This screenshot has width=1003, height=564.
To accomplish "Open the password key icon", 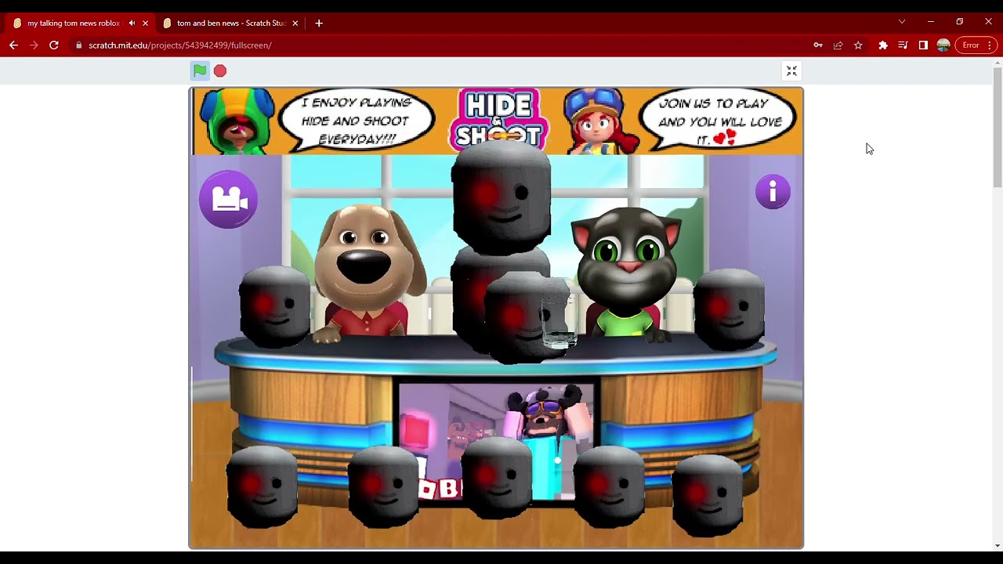I will (x=818, y=45).
